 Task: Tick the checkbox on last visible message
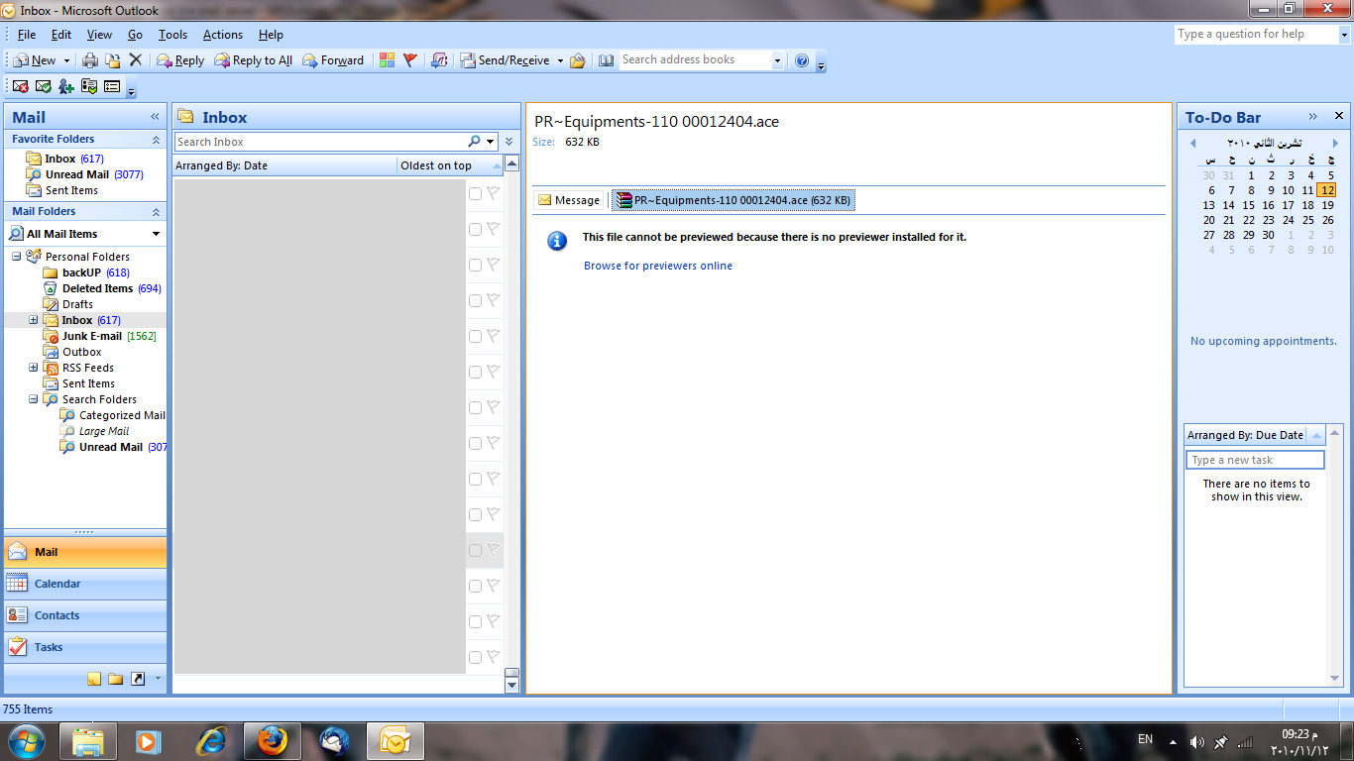pyautogui.click(x=476, y=657)
